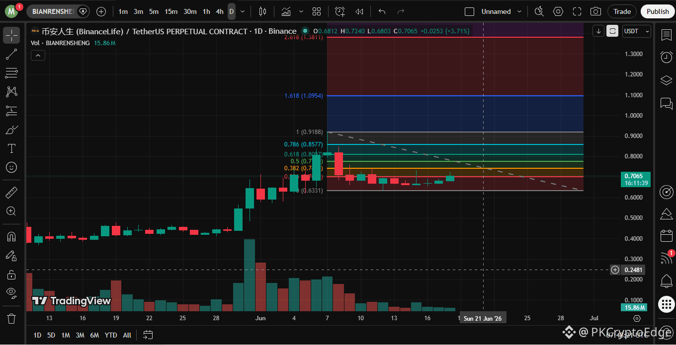Open quick search from the toolbar
This screenshot has width=676, height=345.
[x=539, y=11]
